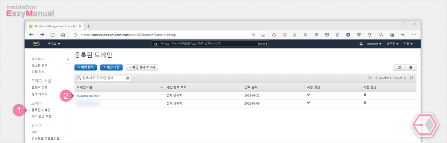Open the browser three-dot settings menu
The width and height of the screenshot is (447, 143).
[x=414, y=34]
